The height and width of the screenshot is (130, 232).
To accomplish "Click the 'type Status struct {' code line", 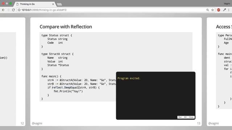I will pyautogui.click(x=57, y=35).
